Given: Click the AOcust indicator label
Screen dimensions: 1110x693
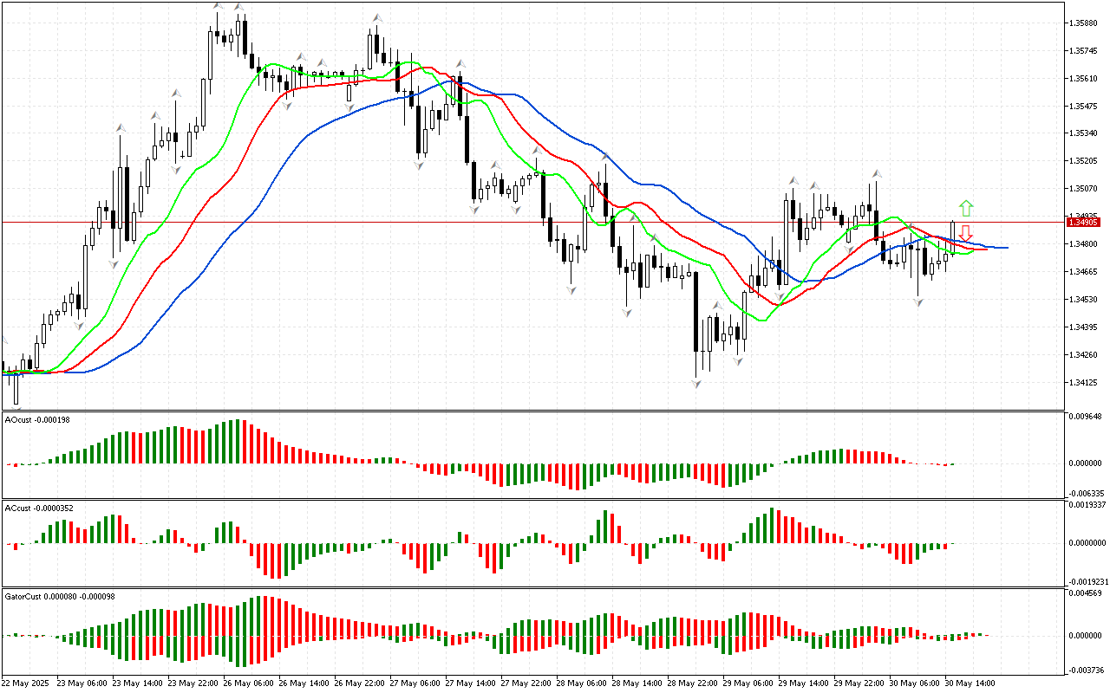Looking at the screenshot, I should 38,420.
